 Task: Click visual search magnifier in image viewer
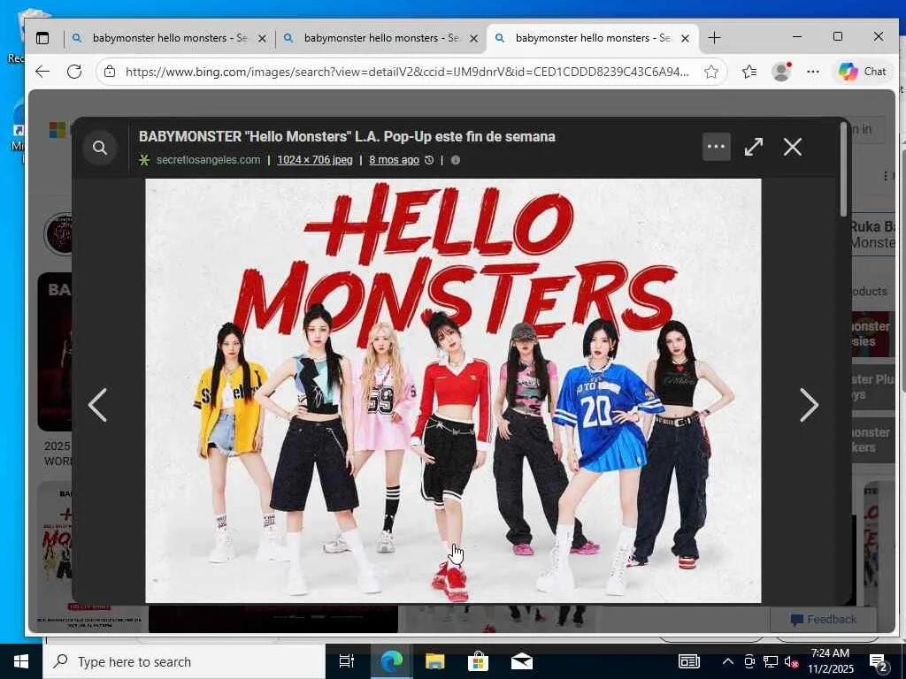pos(100,148)
